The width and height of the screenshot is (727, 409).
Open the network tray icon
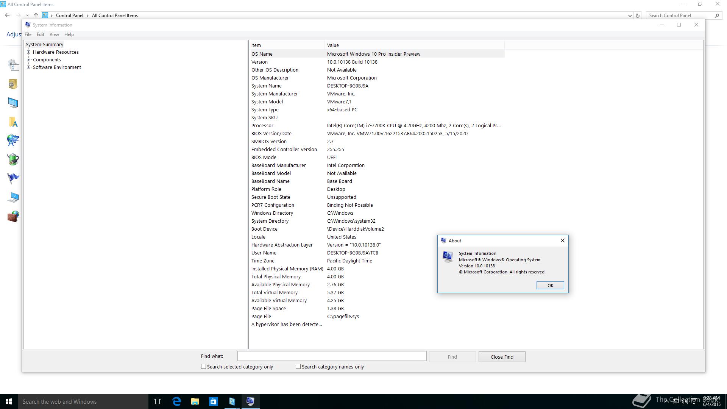click(676, 402)
